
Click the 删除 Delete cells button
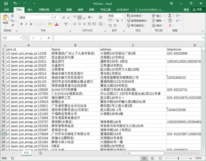[x=158, y=21]
